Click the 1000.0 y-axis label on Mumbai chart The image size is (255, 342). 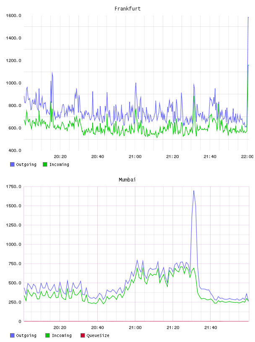(x=13, y=244)
